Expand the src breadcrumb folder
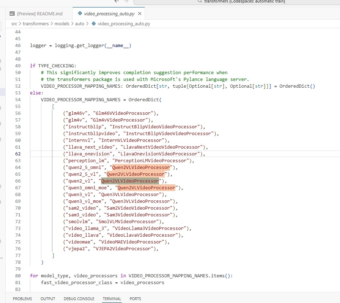Viewport: 340px width, 303px height. tap(14, 24)
